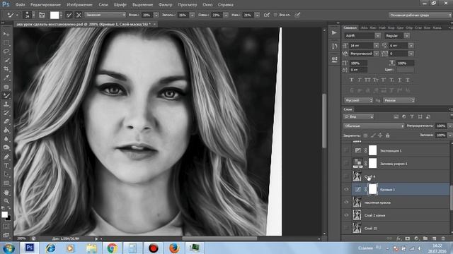Select the Horizontal Type tool
Viewport: 453px width, 254px height.
6,166
